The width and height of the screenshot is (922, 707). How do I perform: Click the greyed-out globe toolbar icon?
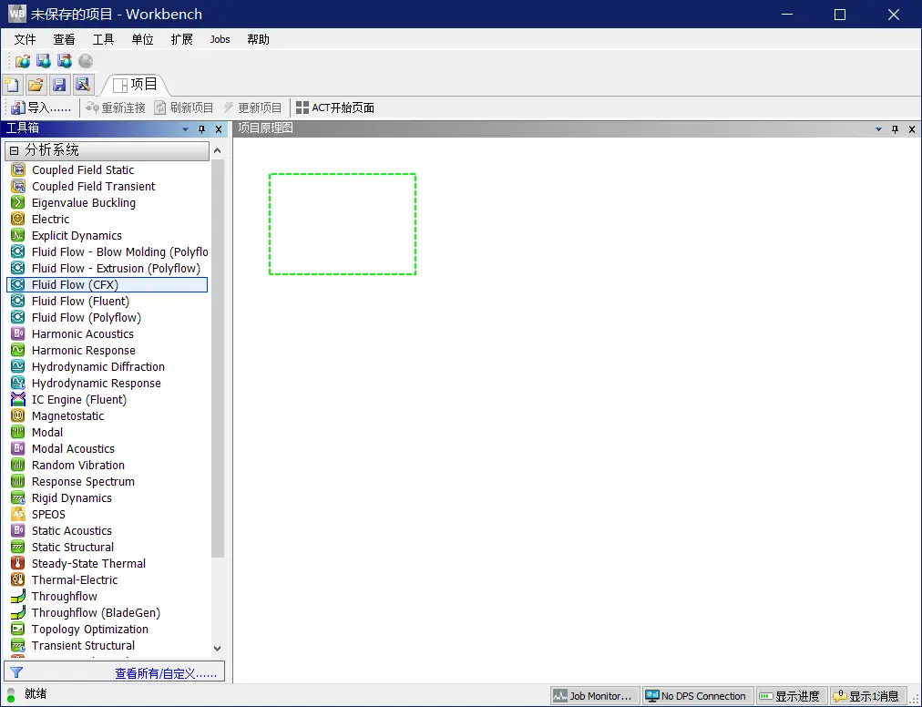point(86,60)
